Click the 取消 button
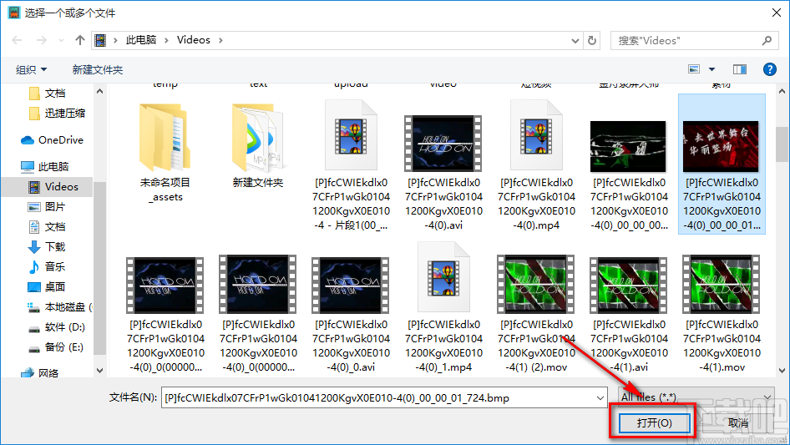The image size is (790, 445). click(x=738, y=422)
